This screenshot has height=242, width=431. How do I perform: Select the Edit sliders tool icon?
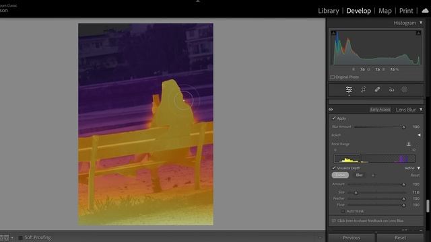point(349,89)
